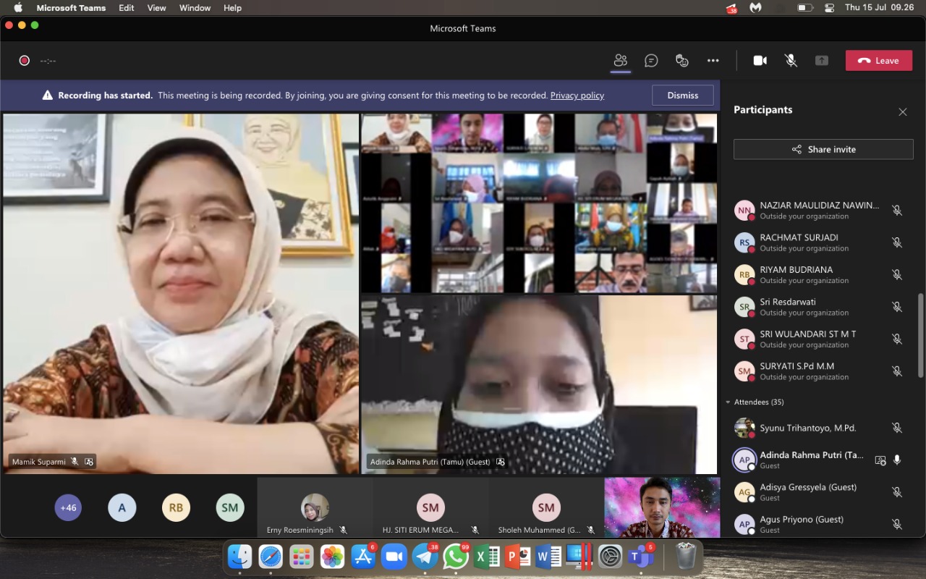
Task: Toggle the microphone mute button
Action: [791, 61]
